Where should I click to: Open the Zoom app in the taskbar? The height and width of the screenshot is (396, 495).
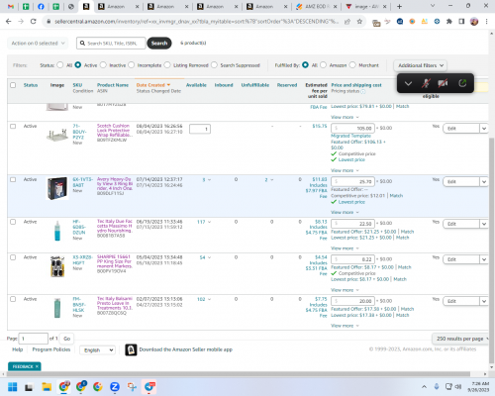pyautogui.click(x=115, y=386)
